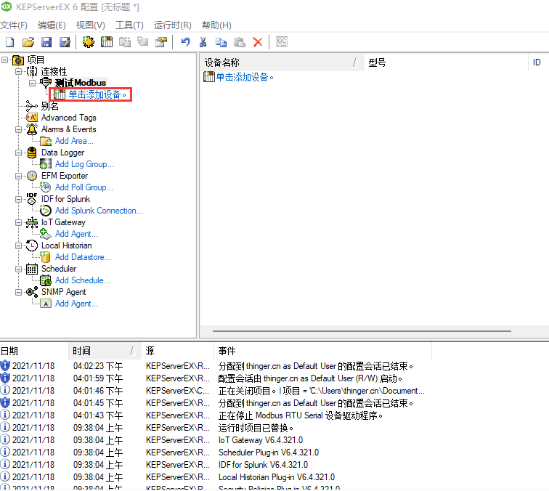Open the 运行时(R) menu
Viewport: 549px width, 491px height.
172,25
